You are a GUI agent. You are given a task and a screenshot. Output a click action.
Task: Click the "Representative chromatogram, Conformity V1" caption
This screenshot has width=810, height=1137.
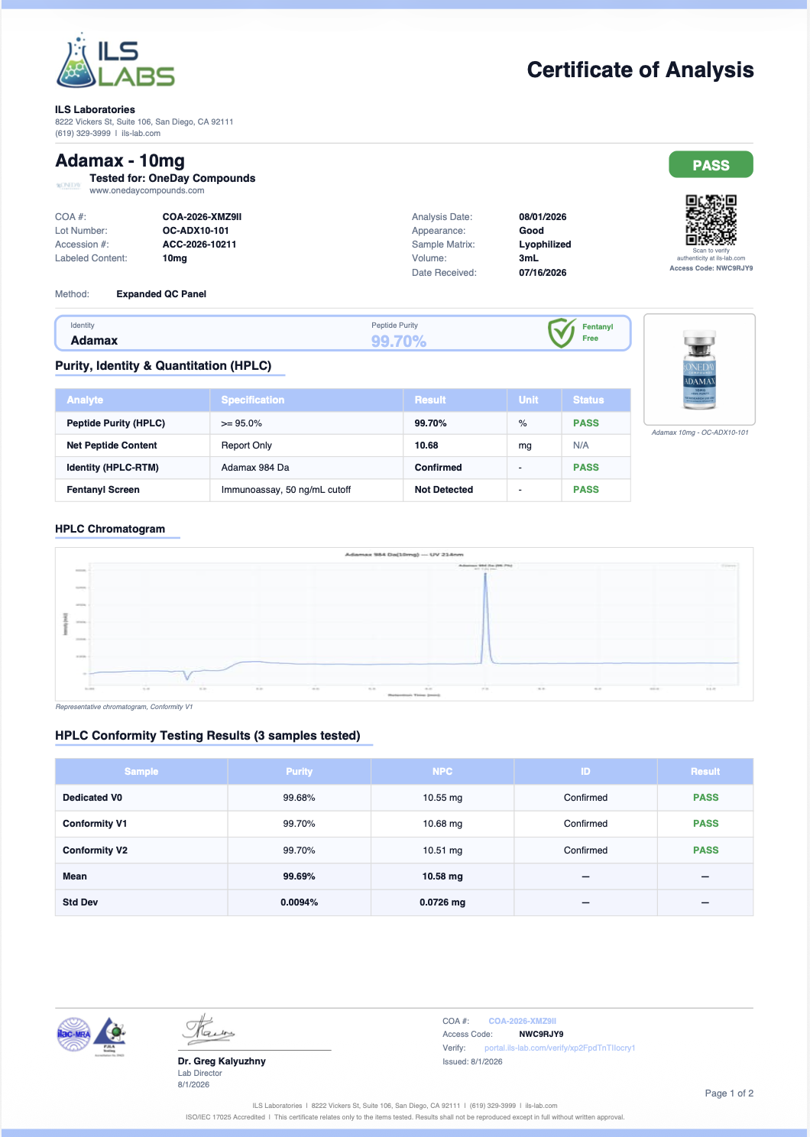click(x=124, y=707)
